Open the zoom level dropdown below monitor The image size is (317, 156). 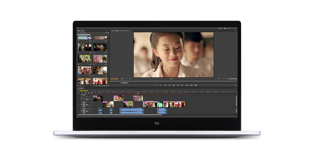(x=122, y=79)
